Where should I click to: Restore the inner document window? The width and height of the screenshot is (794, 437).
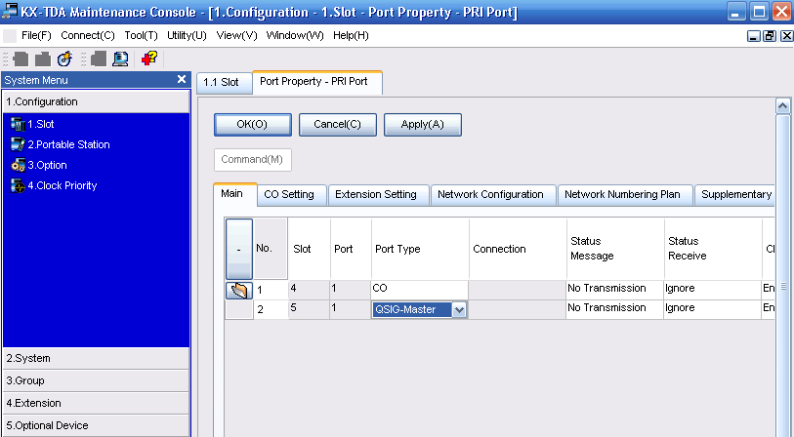coord(770,36)
